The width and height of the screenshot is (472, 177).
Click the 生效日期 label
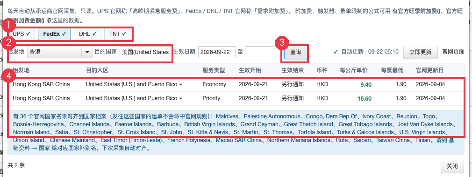185,52
